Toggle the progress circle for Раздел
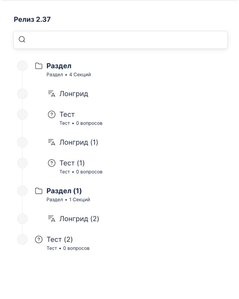The image size is (239, 299). click(x=22, y=66)
